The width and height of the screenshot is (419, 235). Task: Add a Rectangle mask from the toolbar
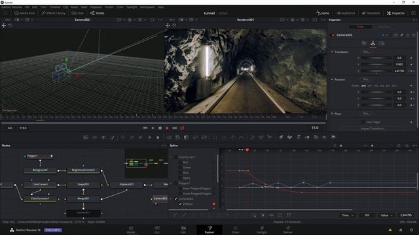point(215,137)
